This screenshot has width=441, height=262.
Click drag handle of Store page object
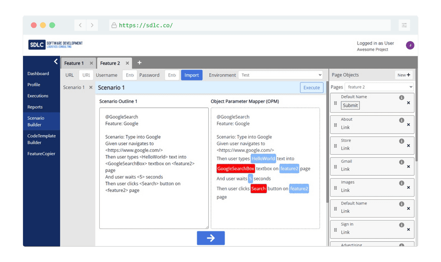335,146
